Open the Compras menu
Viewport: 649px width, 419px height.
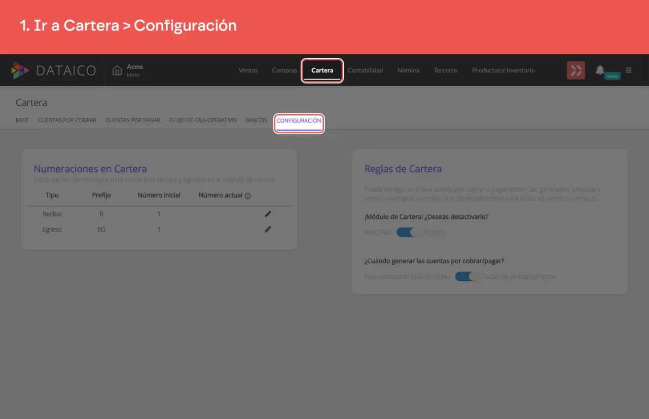pyautogui.click(x=284, y=70)
